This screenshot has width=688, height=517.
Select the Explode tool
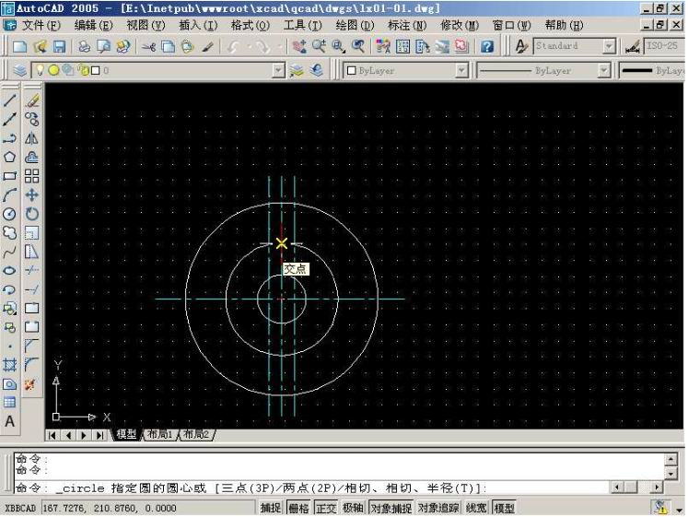[30, 385]
